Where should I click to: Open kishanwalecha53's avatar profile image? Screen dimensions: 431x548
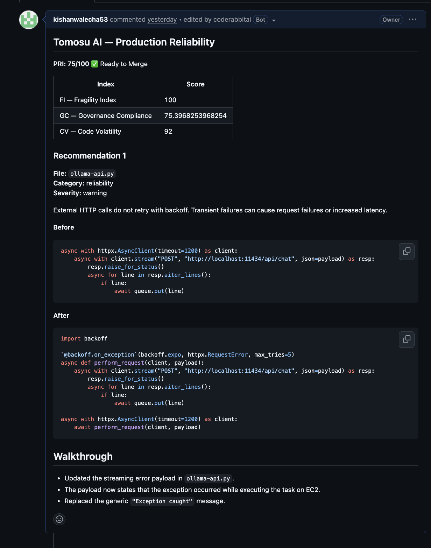coord(29,20)
